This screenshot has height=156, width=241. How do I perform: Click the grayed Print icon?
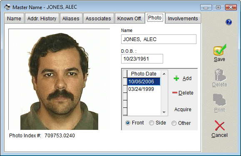point(219,100)
